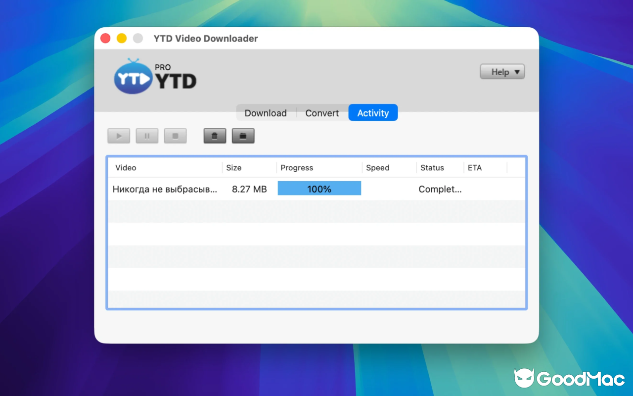Open the Convert tab
Screen dimensions: 633x396
[321, 113]
